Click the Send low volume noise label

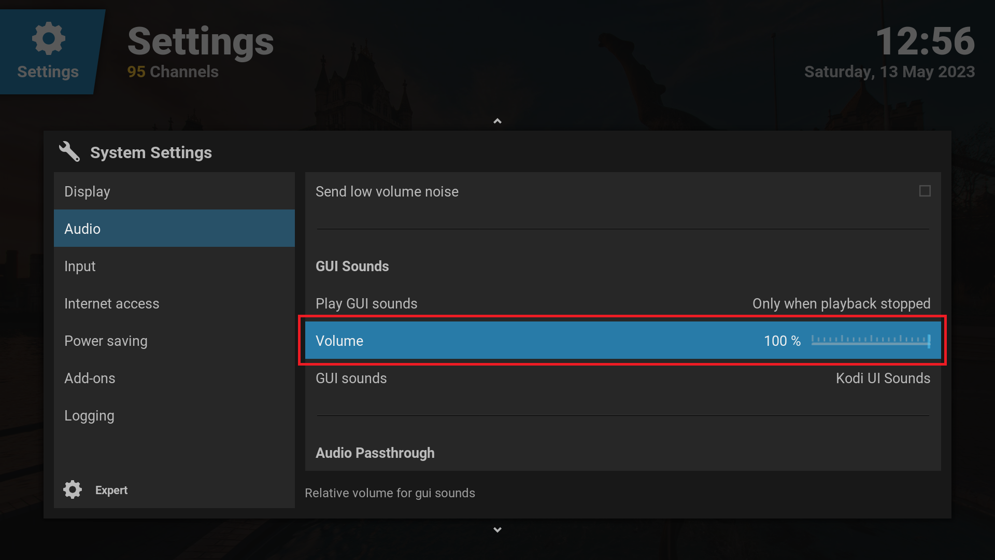tap(387, 191)
